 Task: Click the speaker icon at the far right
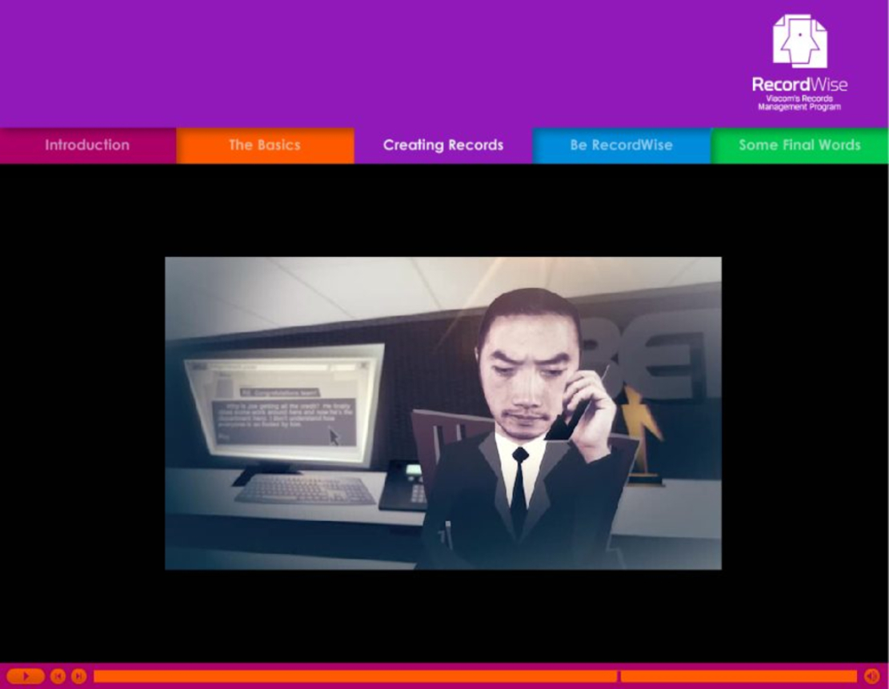(871, 676)
